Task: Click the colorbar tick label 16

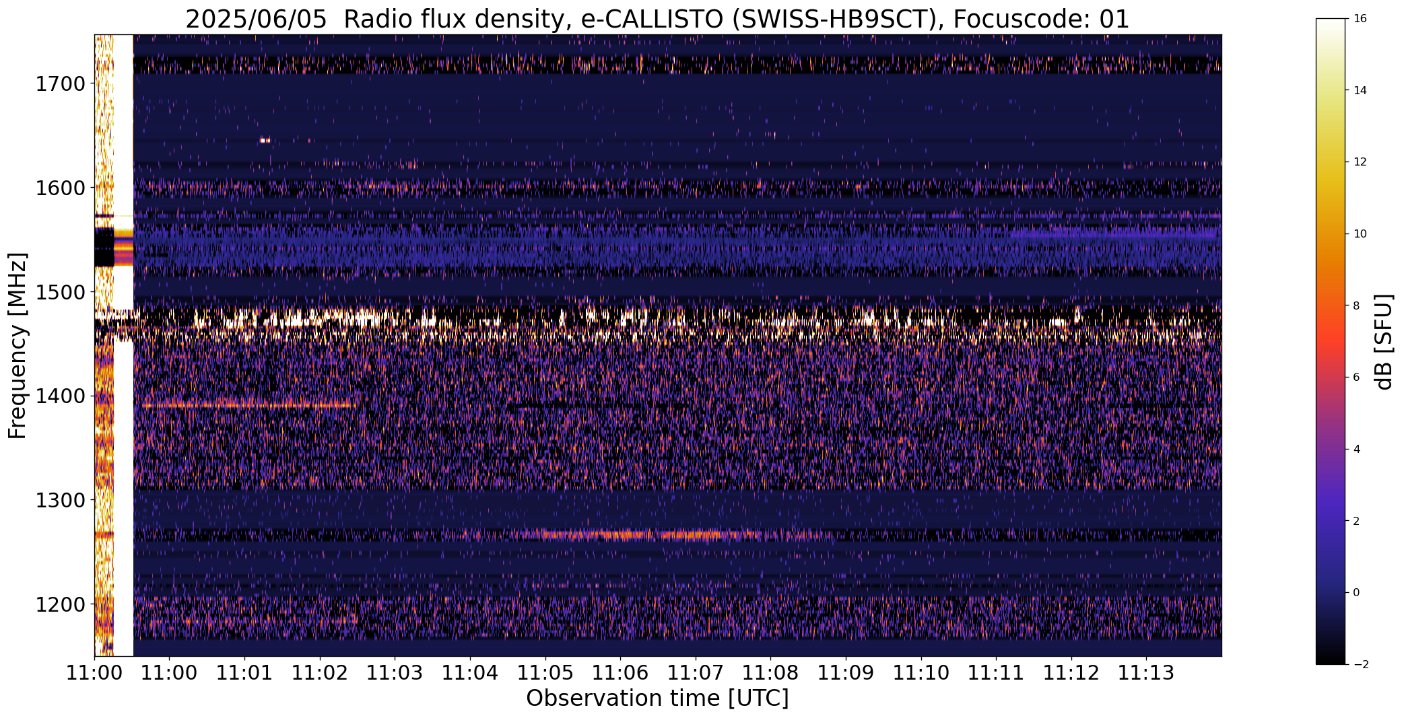Action: coord(1360,19)
